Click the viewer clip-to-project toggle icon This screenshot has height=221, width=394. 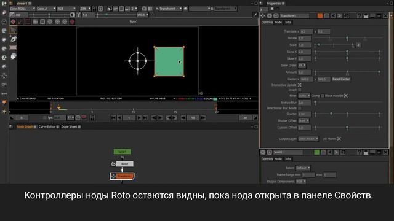(110, 9)
